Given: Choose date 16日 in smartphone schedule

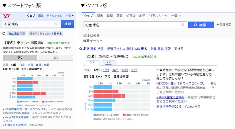Looking at the screenshot, I should click(x=47, y=65).
